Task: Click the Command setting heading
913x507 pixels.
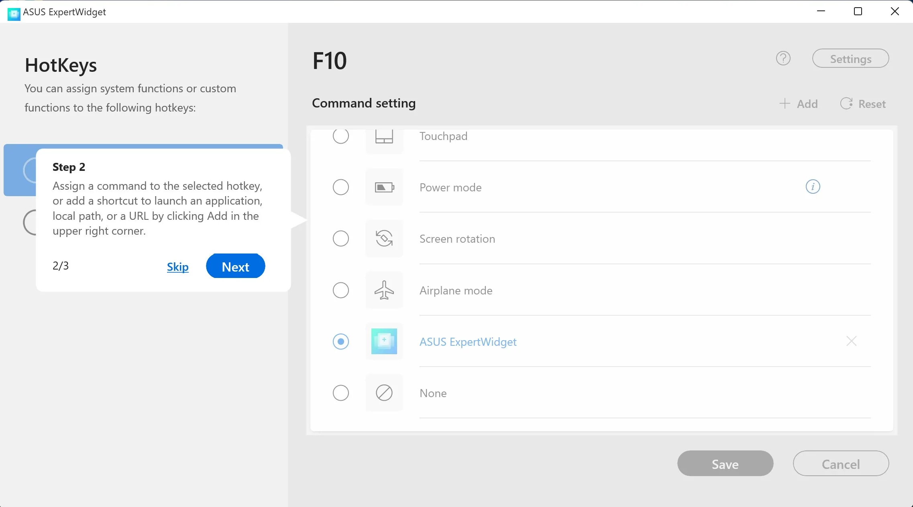Action: (x=364, y=103)
